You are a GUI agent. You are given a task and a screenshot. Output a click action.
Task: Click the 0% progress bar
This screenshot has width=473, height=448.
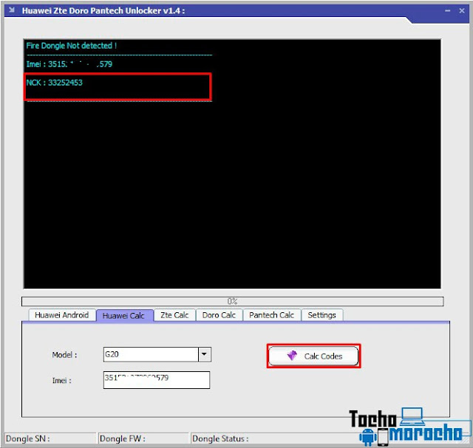232,301
